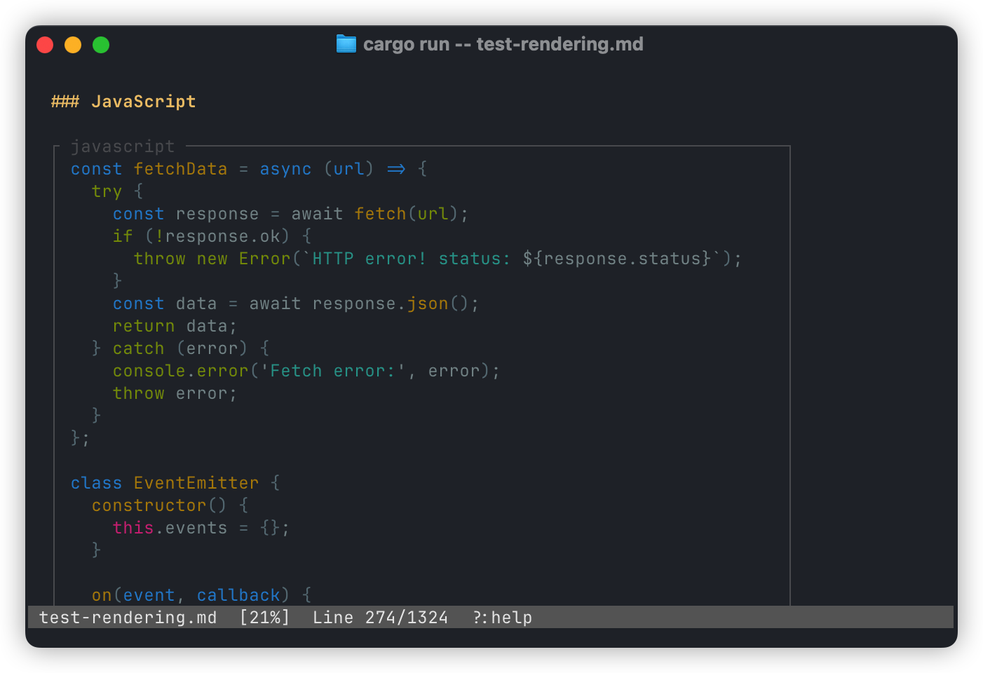Click the 'fetchData' function name
Screen dimensions: 983x673
[180, 169]
